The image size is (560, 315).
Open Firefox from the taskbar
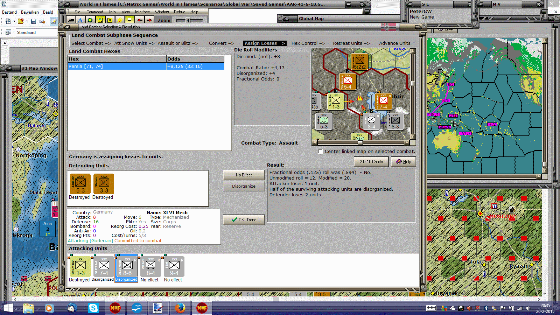point(180,308)
